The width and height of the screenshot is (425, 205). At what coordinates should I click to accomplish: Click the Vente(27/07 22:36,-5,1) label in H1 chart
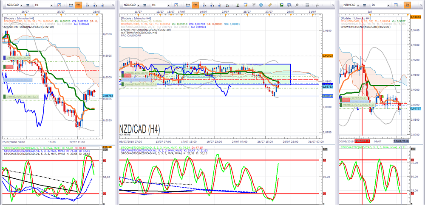coord(21,97)
